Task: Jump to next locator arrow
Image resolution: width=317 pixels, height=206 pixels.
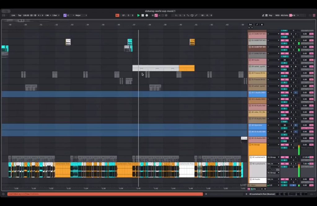Action: [x=252, y=28]
